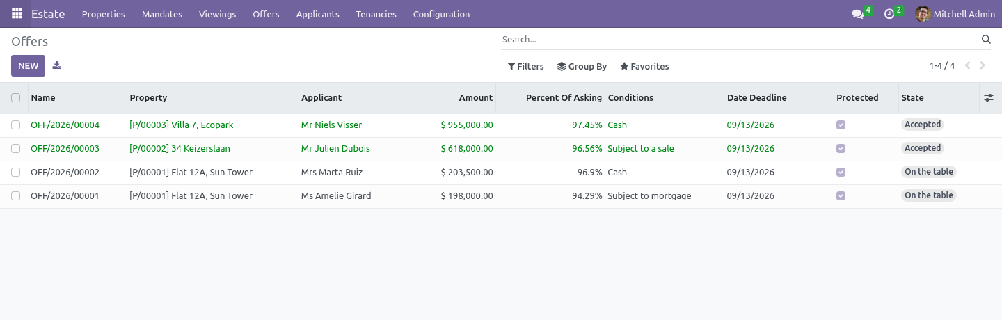Open the Applicants menu

pyautogui.click(x=317, y=14)
